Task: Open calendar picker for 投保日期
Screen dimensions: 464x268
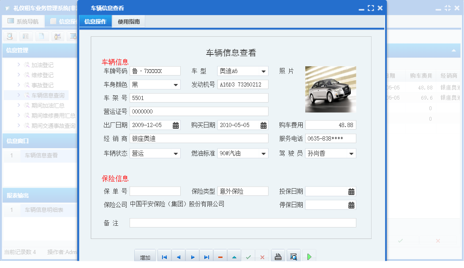Action: (351, 191)
